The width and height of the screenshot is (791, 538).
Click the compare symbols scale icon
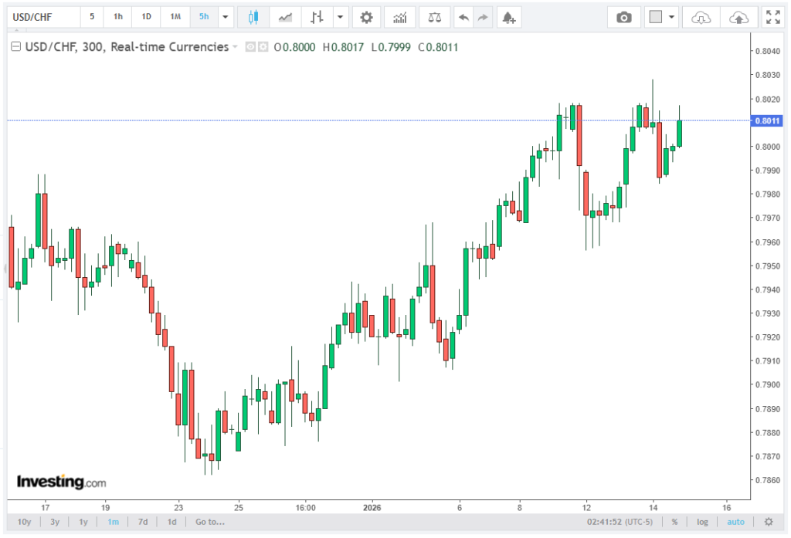[x=435, y=17]
